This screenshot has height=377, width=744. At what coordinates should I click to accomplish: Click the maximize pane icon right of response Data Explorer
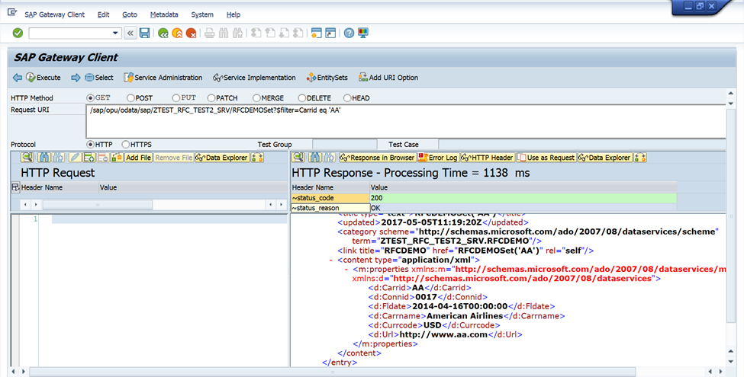[640, 157]
